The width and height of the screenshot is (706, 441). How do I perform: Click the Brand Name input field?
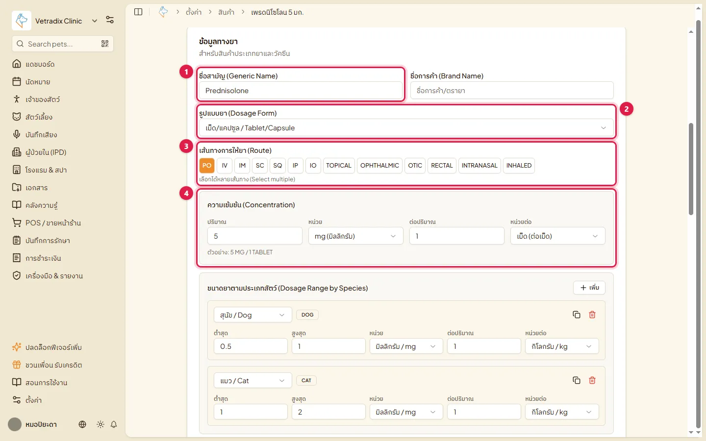click(512, 91)
